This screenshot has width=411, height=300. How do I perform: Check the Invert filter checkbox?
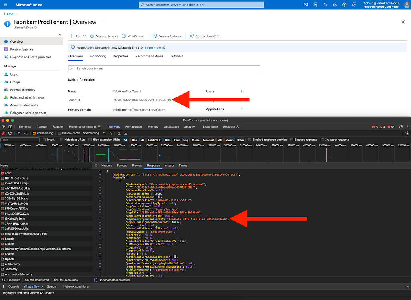pos(44,140)
